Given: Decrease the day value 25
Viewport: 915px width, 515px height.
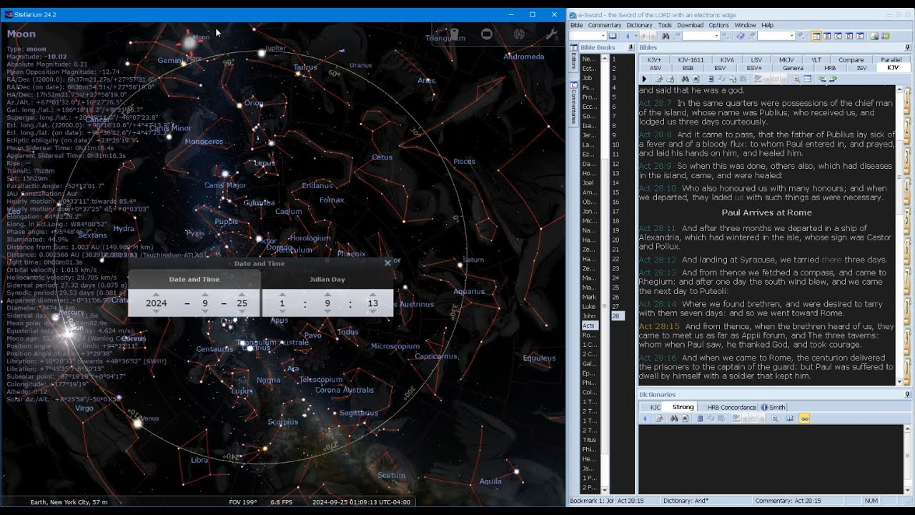Looking at the screenshot, I should tap(242, 312).
